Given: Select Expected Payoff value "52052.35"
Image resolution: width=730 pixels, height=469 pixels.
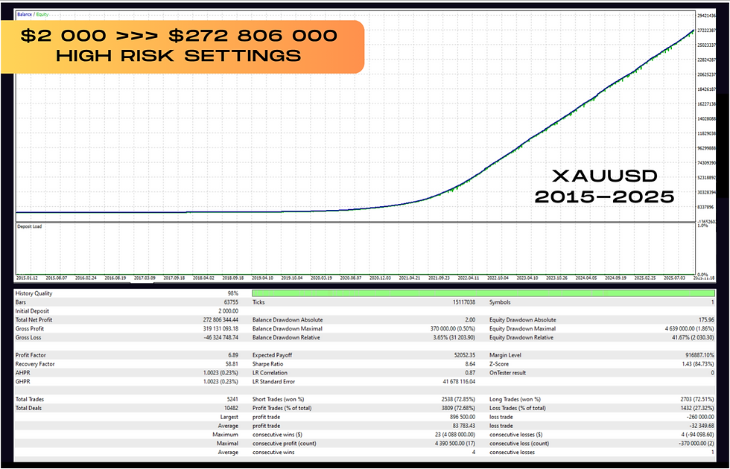Looking at the screenshot, I should tap(465, 356).
